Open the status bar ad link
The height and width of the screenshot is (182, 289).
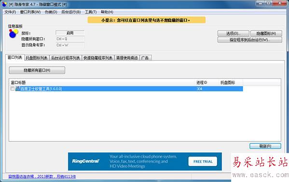(x=42, y=177)
